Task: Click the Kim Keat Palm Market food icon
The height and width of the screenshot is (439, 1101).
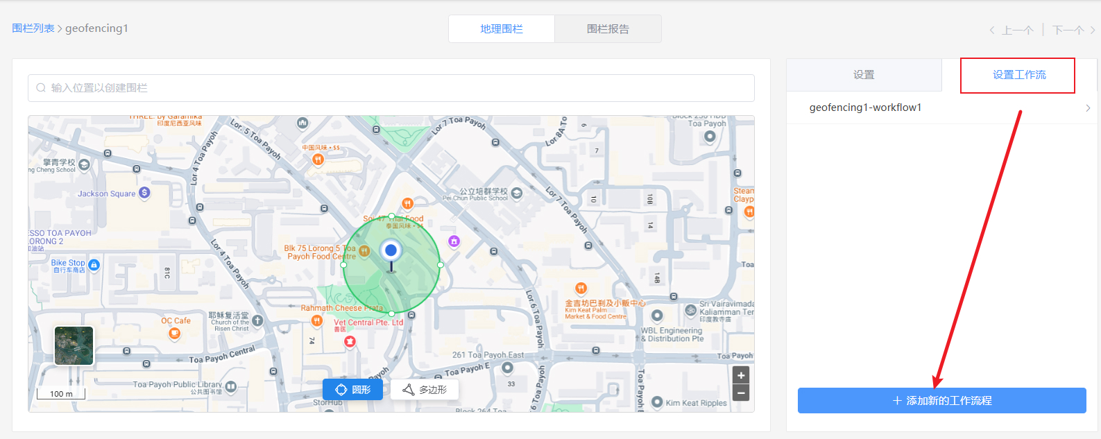Action: (x=581, y=288)
